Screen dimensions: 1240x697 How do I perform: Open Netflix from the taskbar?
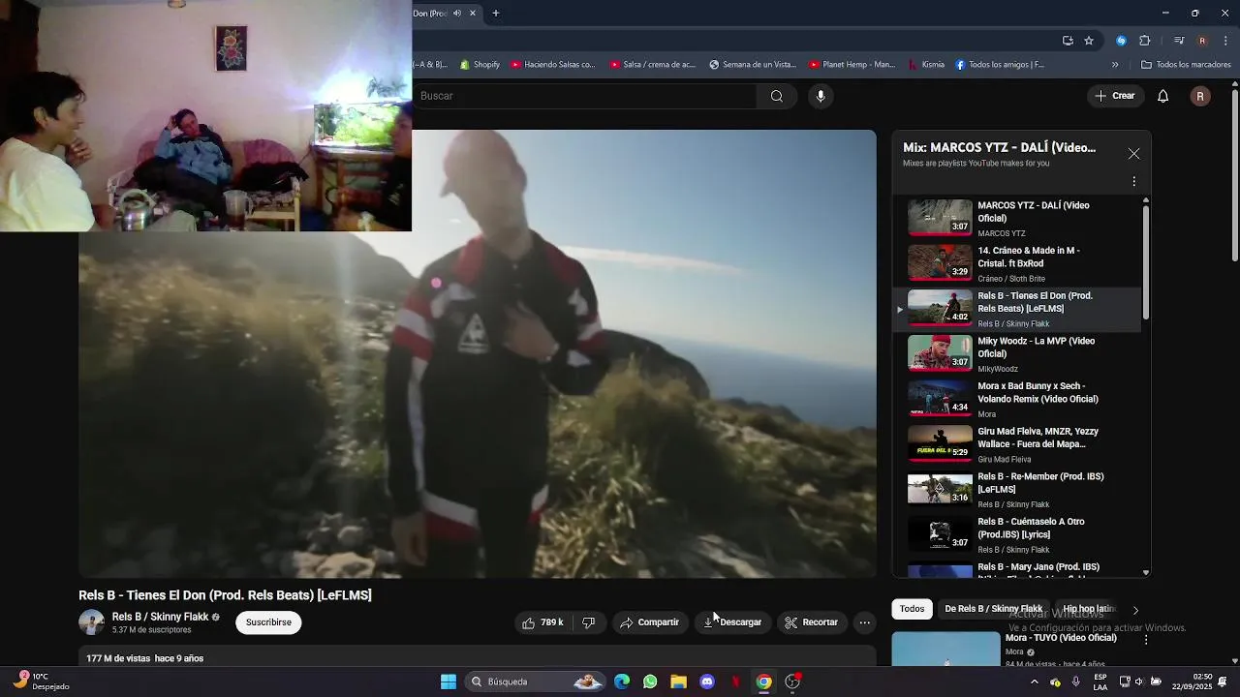(735, 682)
